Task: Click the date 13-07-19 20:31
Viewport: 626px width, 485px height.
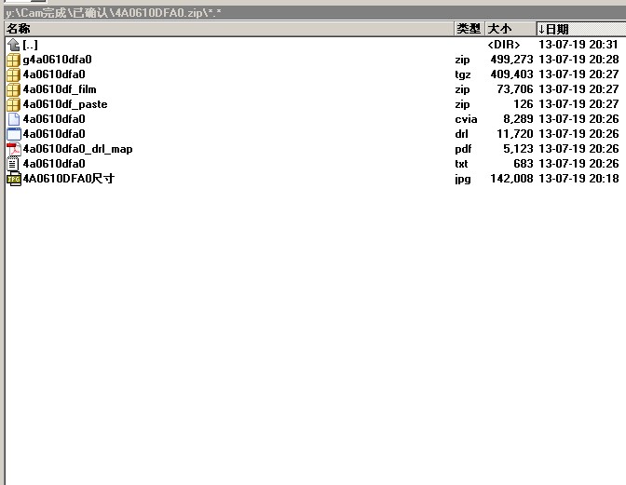Action: point(578,45)
